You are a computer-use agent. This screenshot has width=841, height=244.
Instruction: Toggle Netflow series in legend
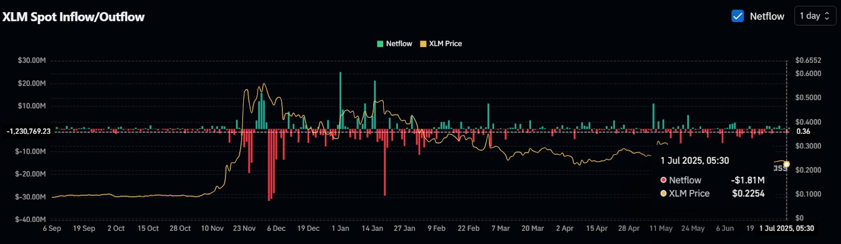pyautogui.click(x=394, y=44)
